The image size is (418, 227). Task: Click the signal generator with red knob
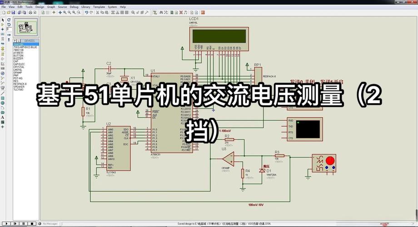click(x=324, y=163)
